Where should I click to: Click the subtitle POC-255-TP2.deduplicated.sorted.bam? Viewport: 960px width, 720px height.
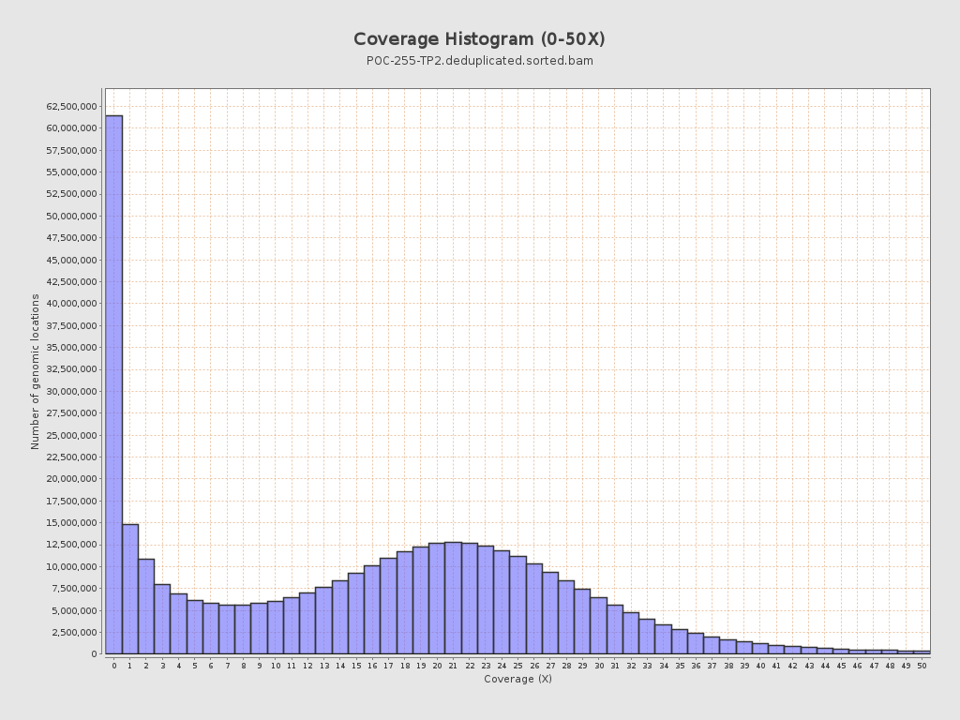pos(479,61)
